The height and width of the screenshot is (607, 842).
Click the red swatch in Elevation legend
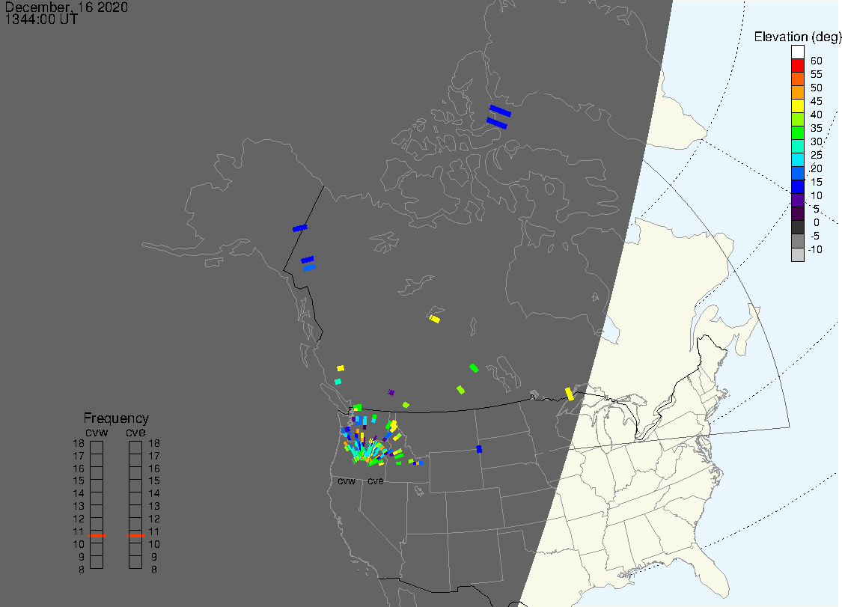pyautogui.click(x=797, y=65)
